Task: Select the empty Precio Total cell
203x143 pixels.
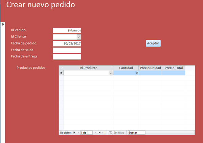Action: [174, 73]
